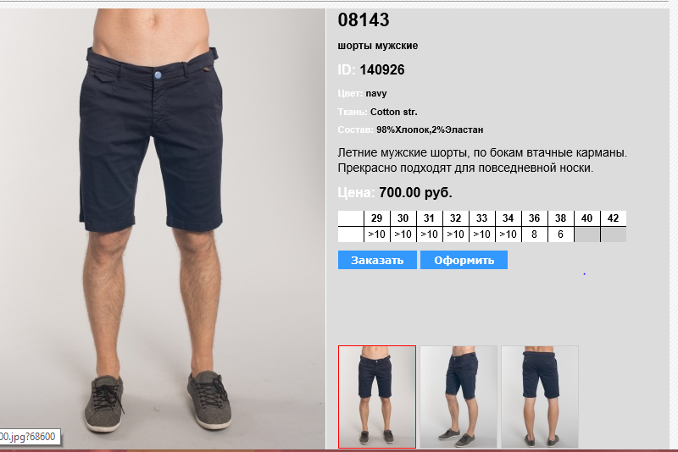Select the front-view shorts thumbnail
The width and height of the screenshot is (678, 452).
click(x=377, y=397)
